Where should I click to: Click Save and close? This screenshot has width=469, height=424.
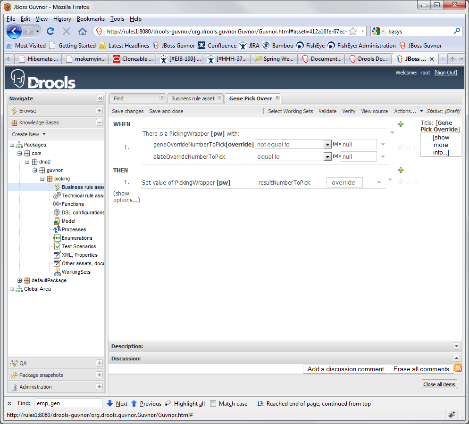166,111
